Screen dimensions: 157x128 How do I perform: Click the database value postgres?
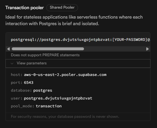point(43,90)
